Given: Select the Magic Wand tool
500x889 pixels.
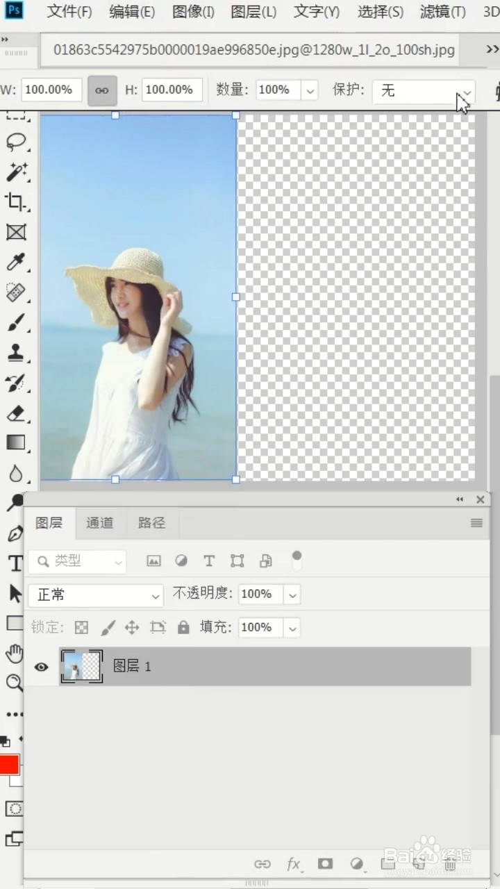Looking at the screenshot, I should pos(15,172).
